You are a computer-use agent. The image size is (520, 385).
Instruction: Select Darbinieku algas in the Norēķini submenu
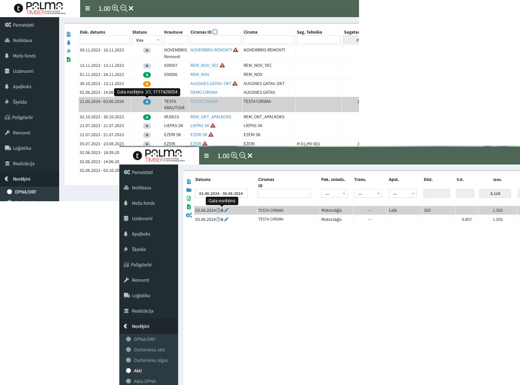point(151,360)
